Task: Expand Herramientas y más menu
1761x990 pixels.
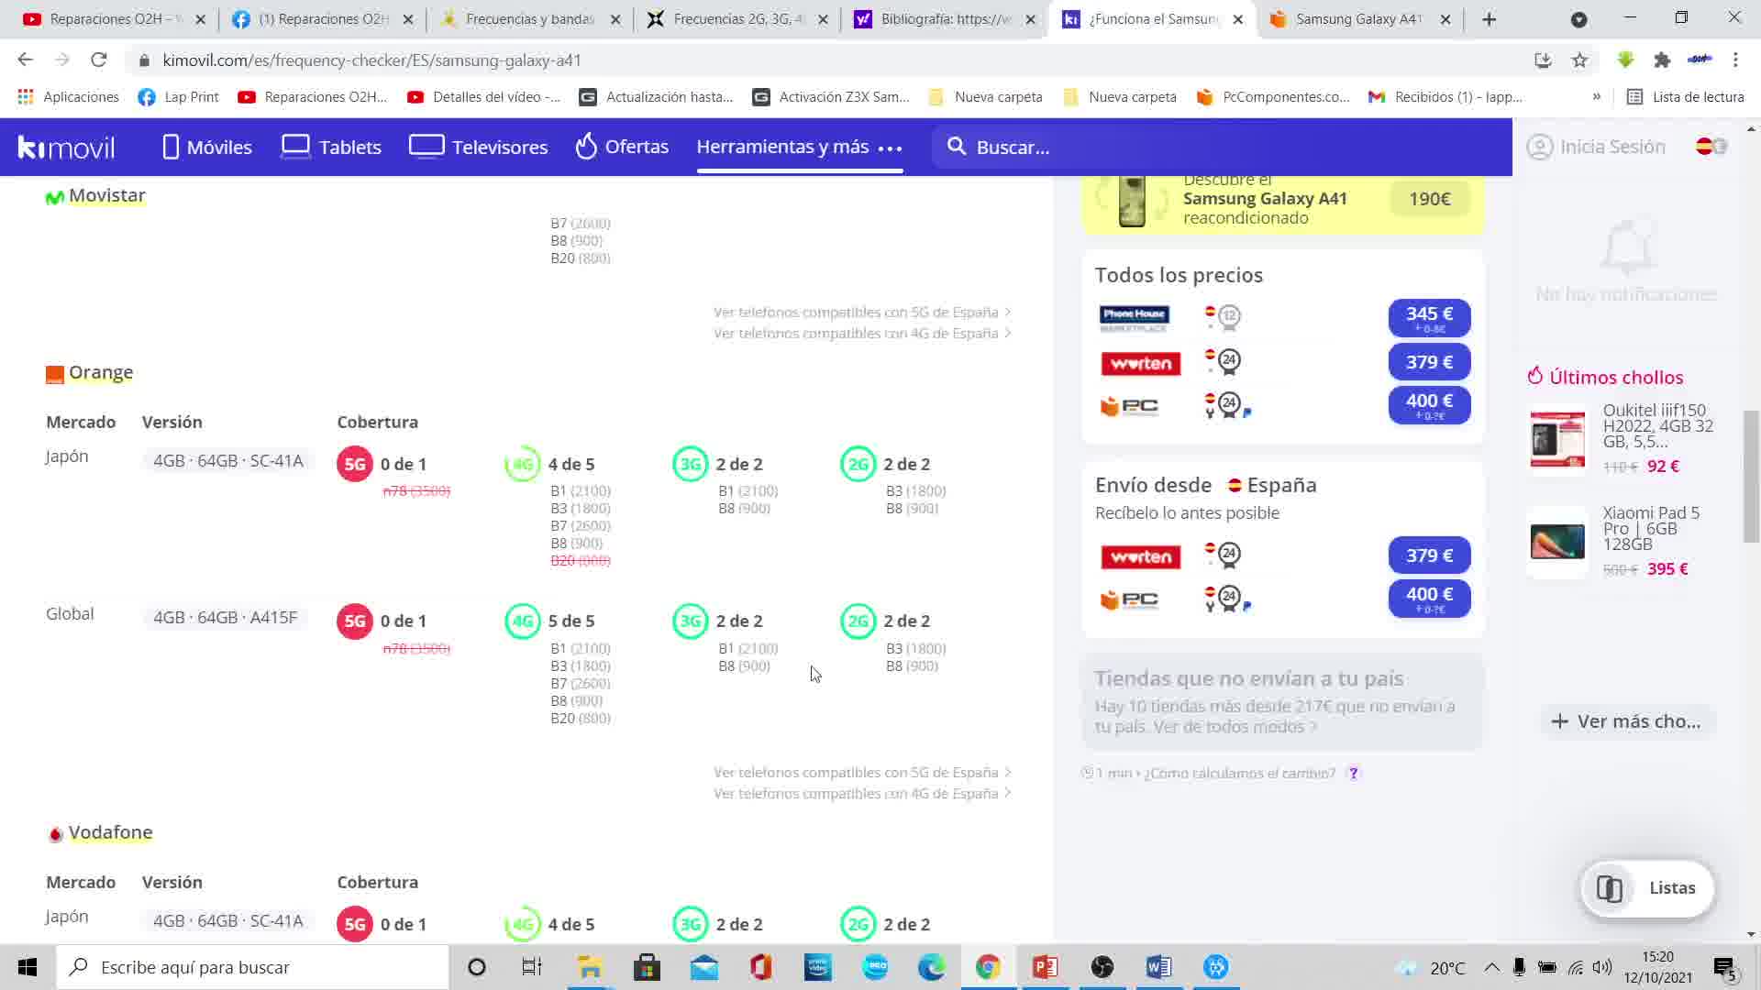Action: pos(800,147)
